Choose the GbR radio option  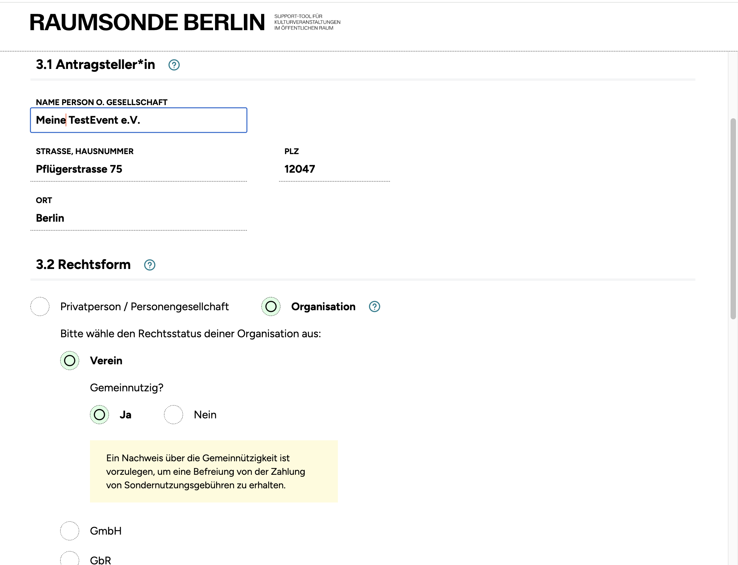(x=70, y=559)
